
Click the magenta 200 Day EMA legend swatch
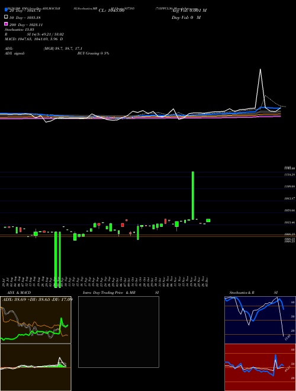[x=7, y=24]
